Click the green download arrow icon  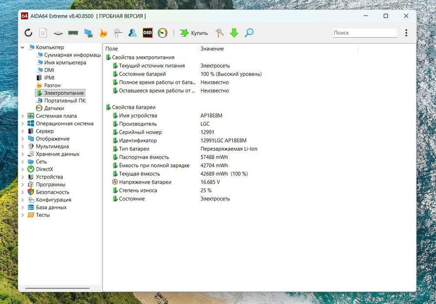[x=234, y=33]
